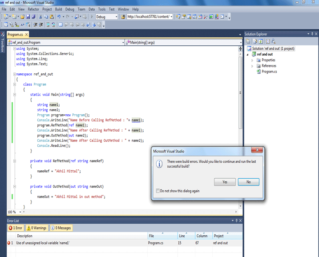Viewport: 319px width, 257px height.
Task: Click Yes in the build errors dialog
Action: (x=225, y=182)
